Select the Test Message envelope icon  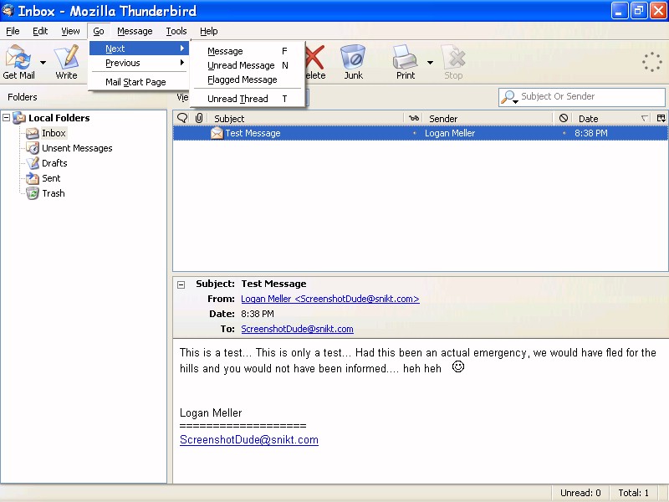point(217,133)
